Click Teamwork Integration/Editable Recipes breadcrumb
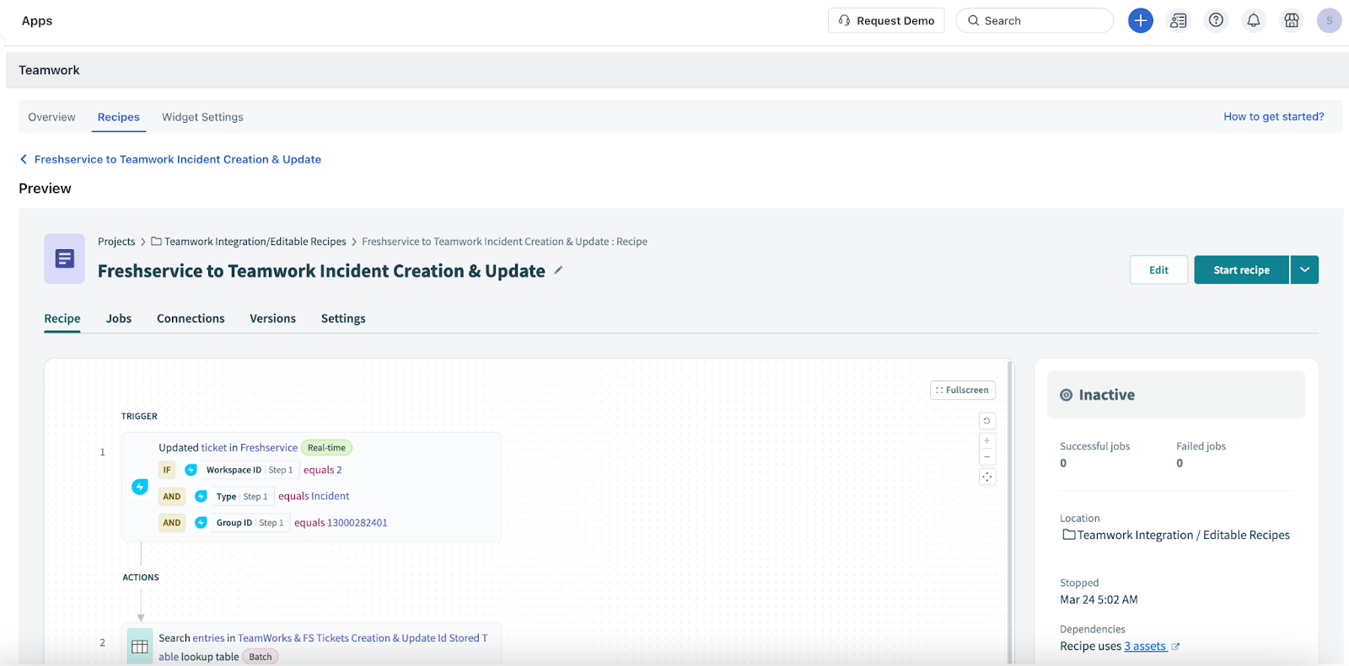Image resolution: width=1349 pixels, height=666 pixels. pyautogui.click(x=255, y=242)
